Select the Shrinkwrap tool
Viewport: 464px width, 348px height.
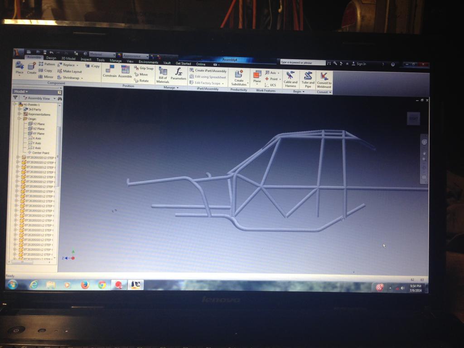click(x=70, y=78)
